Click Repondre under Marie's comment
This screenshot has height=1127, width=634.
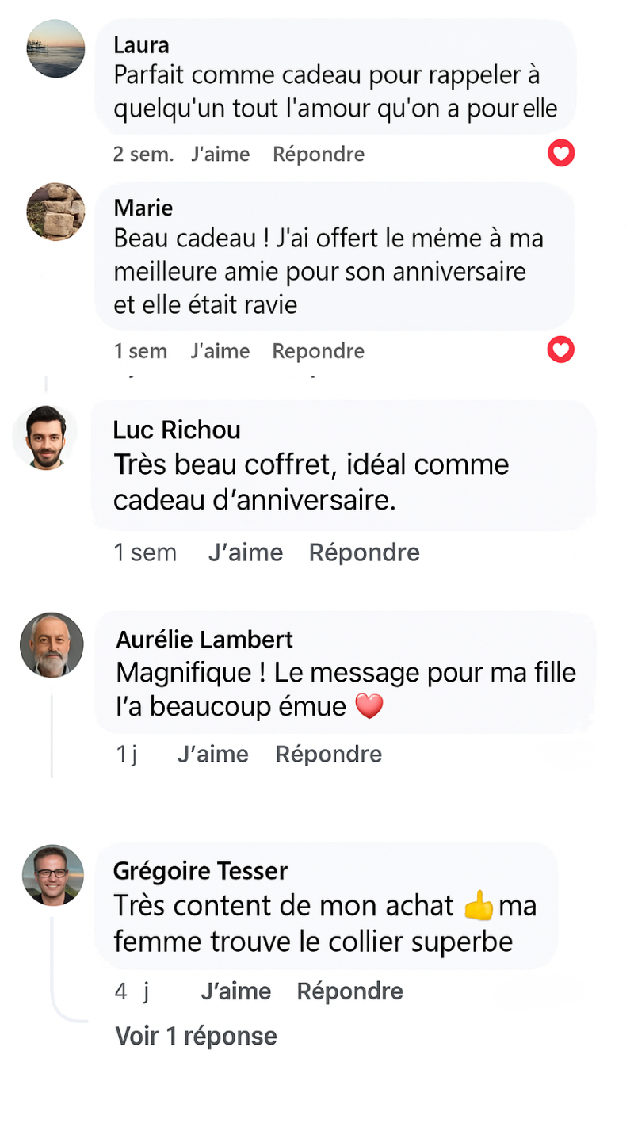point(319,351)
